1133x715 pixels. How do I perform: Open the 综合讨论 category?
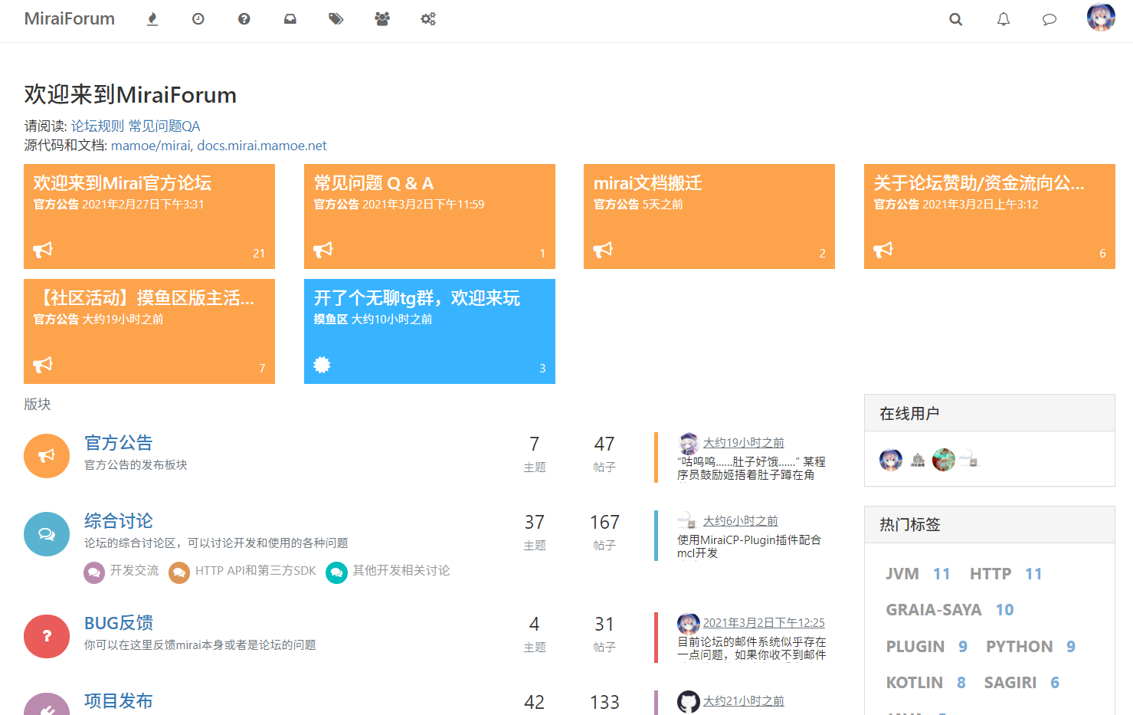point(119,521)
